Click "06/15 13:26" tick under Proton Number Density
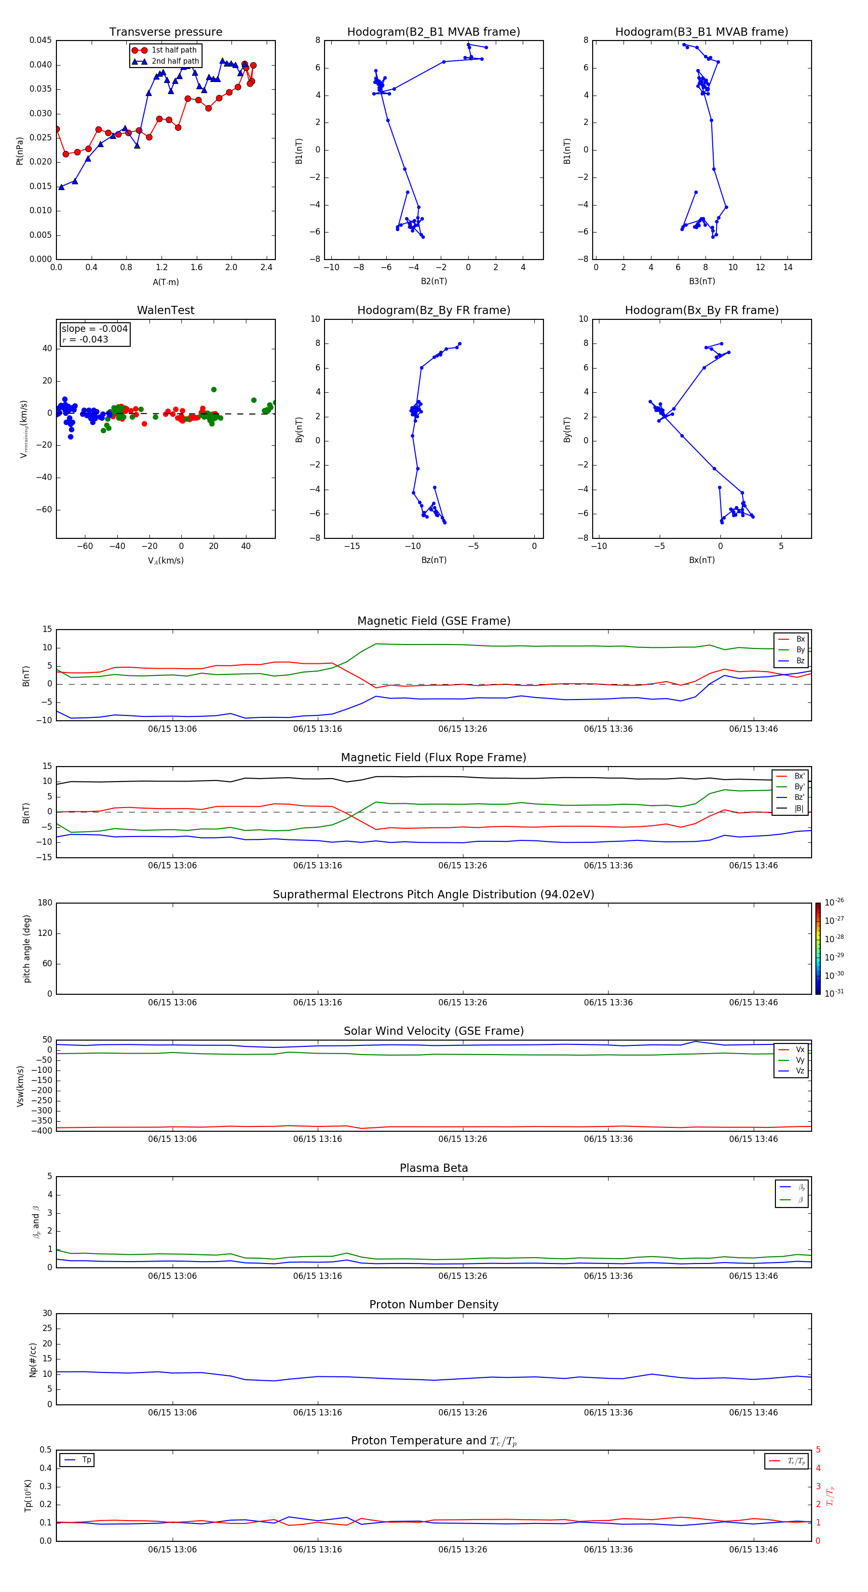Viewport: 868px width, 1592px height. [463, 1413]
